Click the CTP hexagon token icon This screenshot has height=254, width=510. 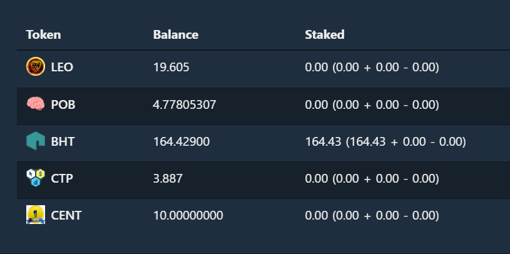(36, 178)
